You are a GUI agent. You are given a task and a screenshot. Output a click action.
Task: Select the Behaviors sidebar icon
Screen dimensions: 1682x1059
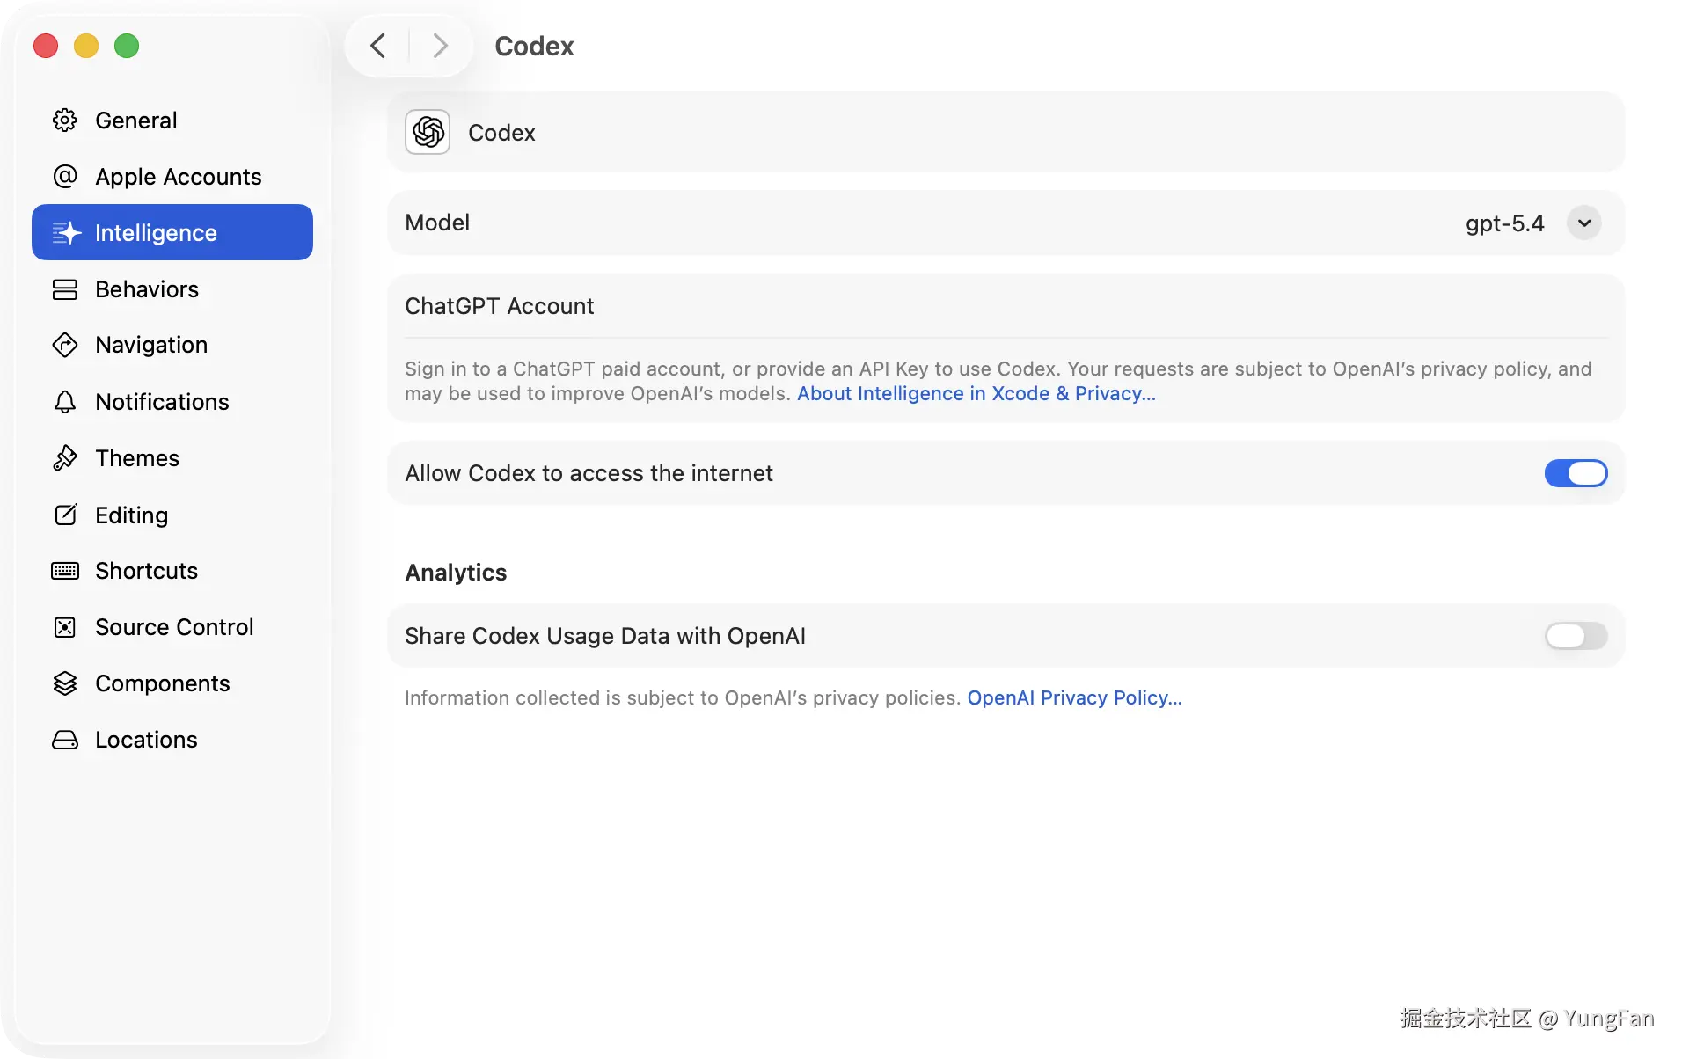(65, 289)
